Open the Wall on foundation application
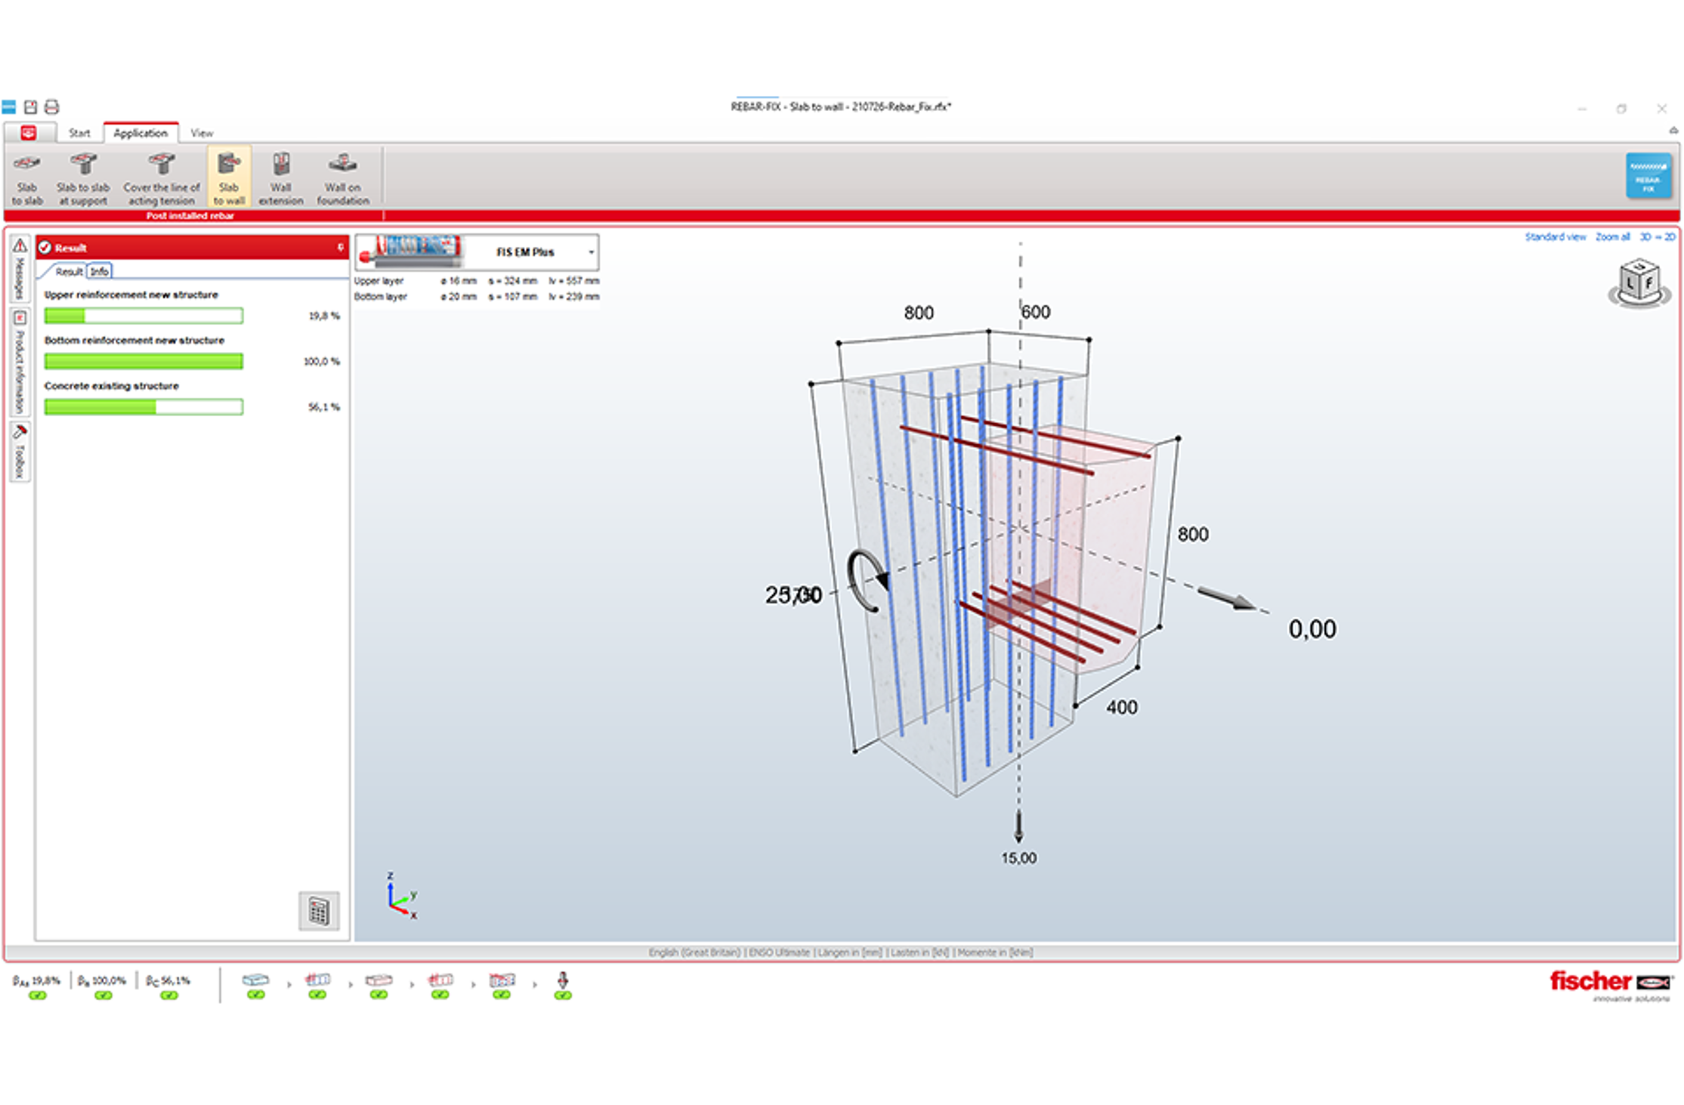 (x=341, y=177)
